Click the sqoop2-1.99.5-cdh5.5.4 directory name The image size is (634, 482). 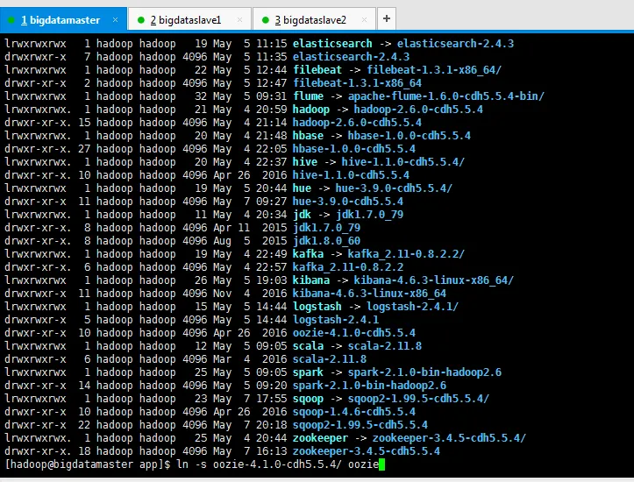click(x=360, y=425)
